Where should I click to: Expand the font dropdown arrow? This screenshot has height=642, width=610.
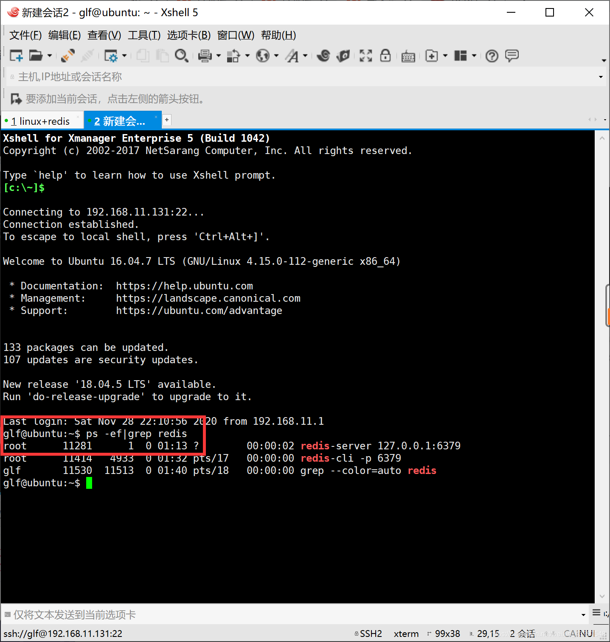[x=305, y=56]
